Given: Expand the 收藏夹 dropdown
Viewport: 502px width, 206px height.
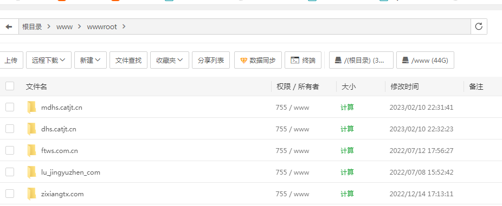Looking at the screenshot, I should [169, 60].
